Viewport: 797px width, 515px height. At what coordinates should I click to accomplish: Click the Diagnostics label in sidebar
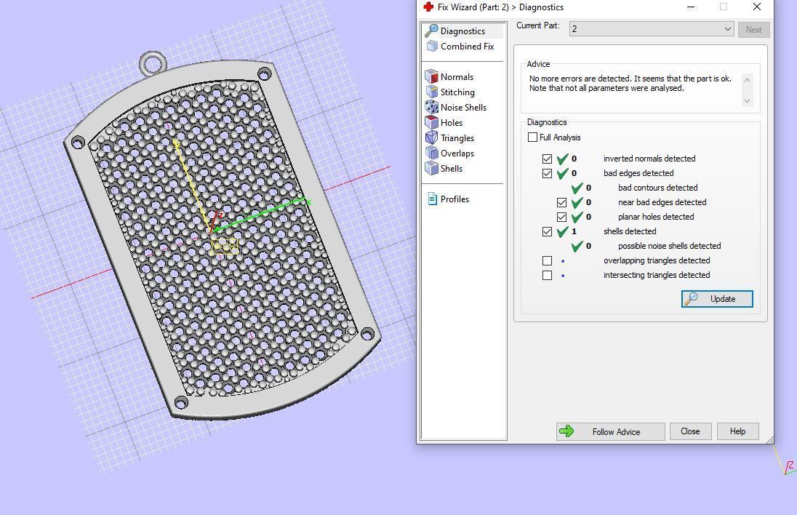(x=462, y=31)
